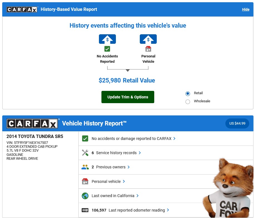Open the No accidents or damage reported row

tap(166, 139)
